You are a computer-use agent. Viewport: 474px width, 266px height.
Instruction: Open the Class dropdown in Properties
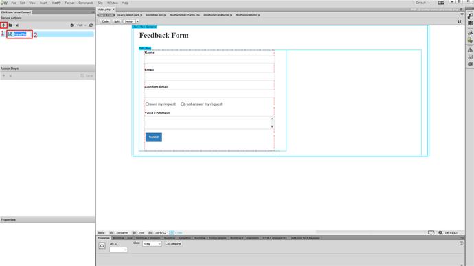click(152, 244)
